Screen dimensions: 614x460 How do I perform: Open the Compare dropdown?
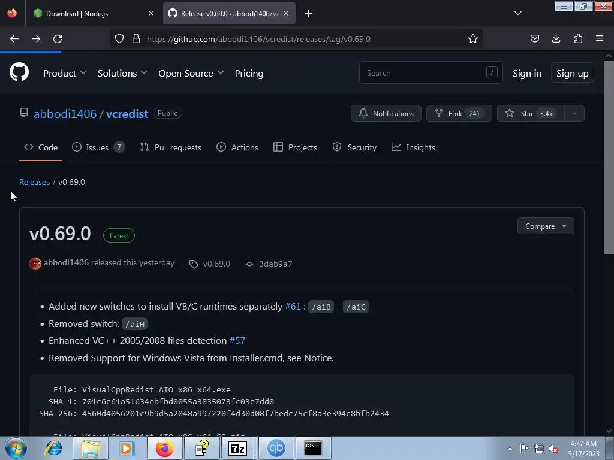coord(546,226)
